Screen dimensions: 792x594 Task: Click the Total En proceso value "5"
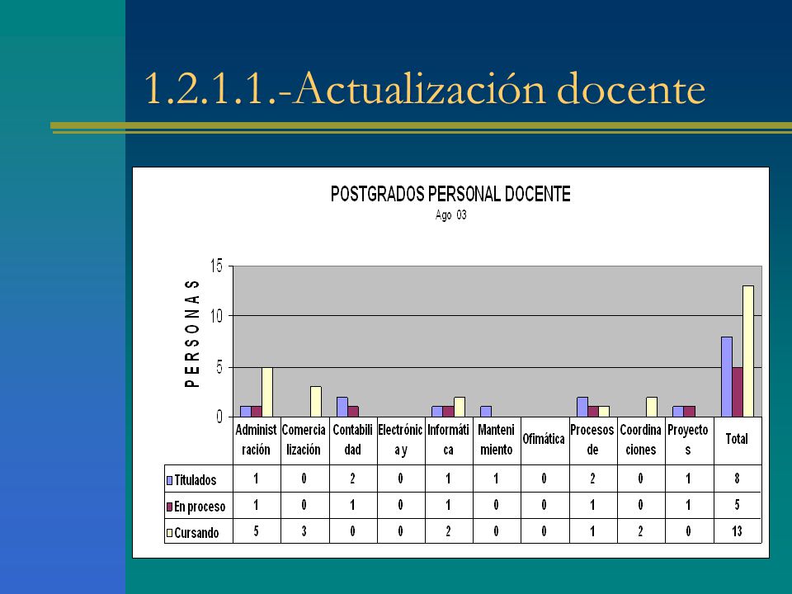tap(737, 505)
